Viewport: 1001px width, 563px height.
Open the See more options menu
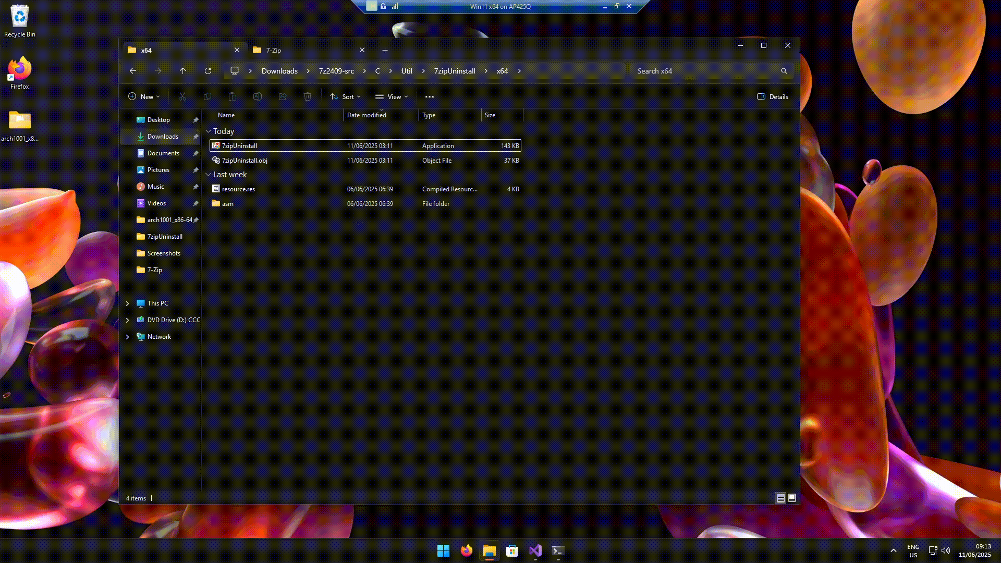coord(429,97)
